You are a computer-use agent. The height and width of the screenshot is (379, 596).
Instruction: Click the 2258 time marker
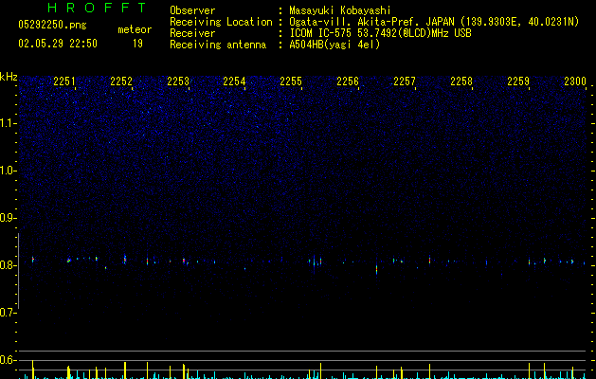(461, 81)
